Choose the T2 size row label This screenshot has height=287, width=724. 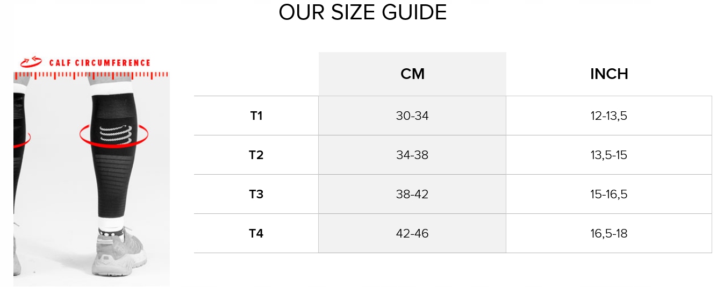tap(256, 155)
